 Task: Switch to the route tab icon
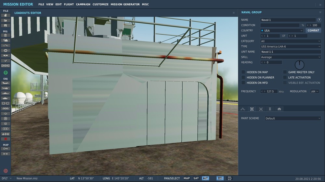pos(243,109)
